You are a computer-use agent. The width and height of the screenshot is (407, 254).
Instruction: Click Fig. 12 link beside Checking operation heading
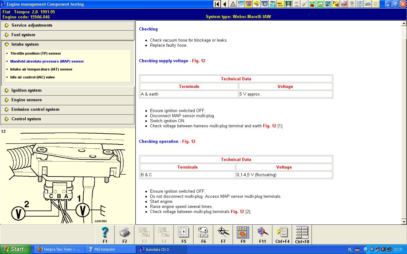(x=189, y=141)
